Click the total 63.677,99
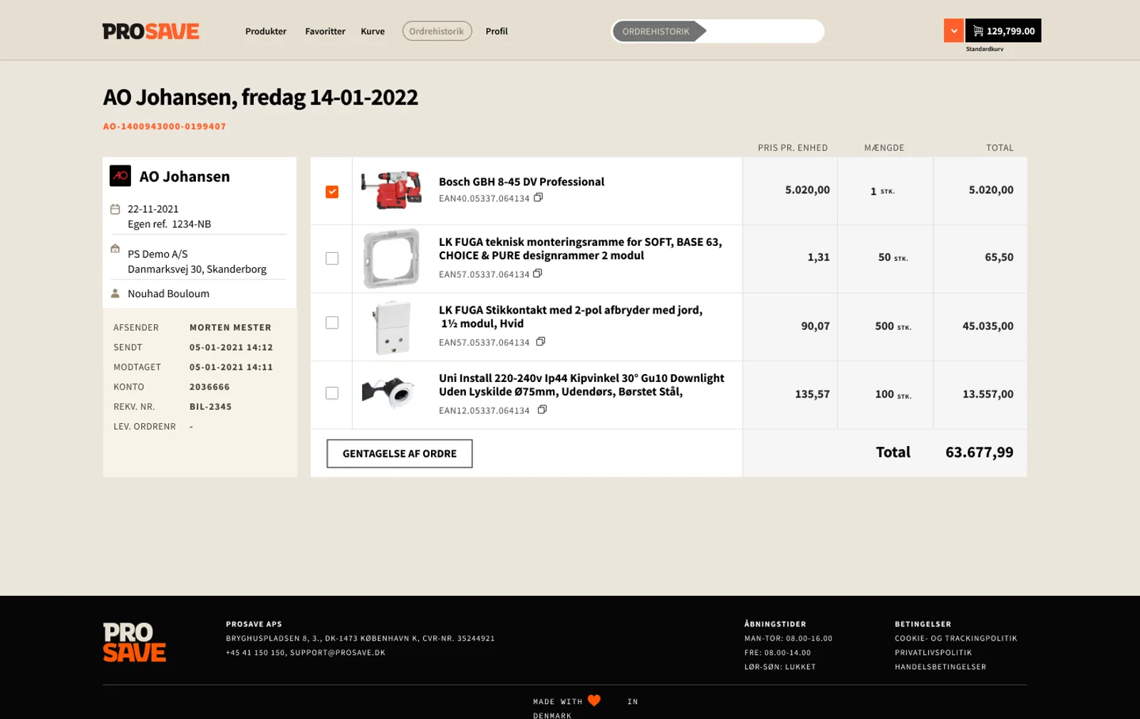Screen dimensions: 1140x719 (979, 452)
